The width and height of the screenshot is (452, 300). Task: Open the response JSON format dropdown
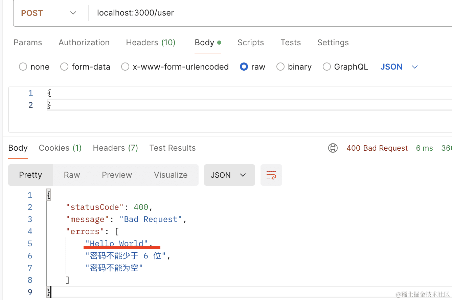pos(229,175)
